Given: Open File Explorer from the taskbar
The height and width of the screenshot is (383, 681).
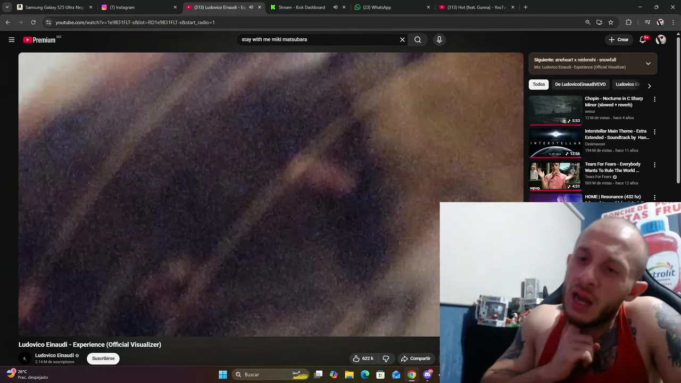Looking at the screenshot, I should pos(349,374).
